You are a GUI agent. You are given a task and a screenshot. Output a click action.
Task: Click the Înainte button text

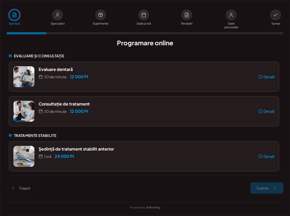pos(262,188)
